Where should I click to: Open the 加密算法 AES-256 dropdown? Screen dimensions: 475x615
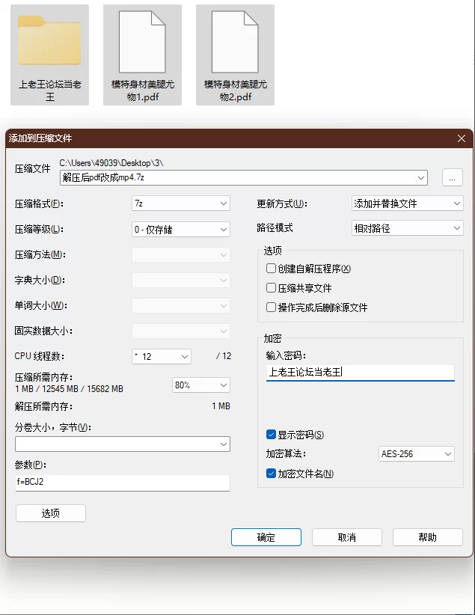point(416,454)
